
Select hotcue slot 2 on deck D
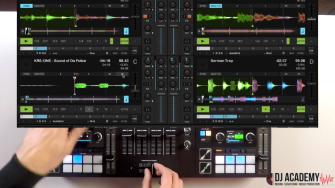217,116
